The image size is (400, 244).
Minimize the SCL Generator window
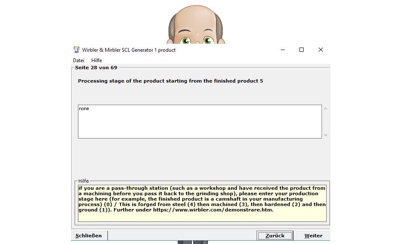(282, 50)
